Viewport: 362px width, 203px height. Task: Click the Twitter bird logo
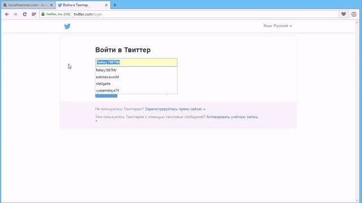coord(67,27)
